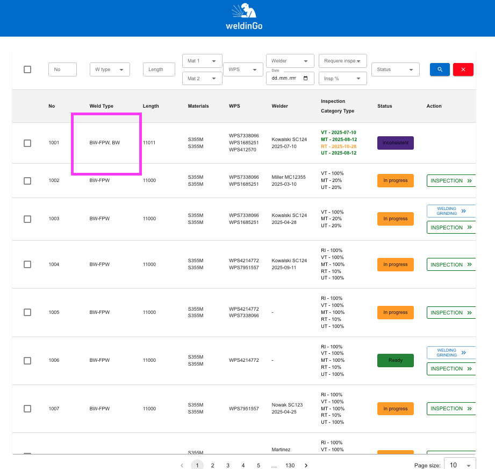
Task: Expand the Status filter dropdown
Action: coord(395,69)
